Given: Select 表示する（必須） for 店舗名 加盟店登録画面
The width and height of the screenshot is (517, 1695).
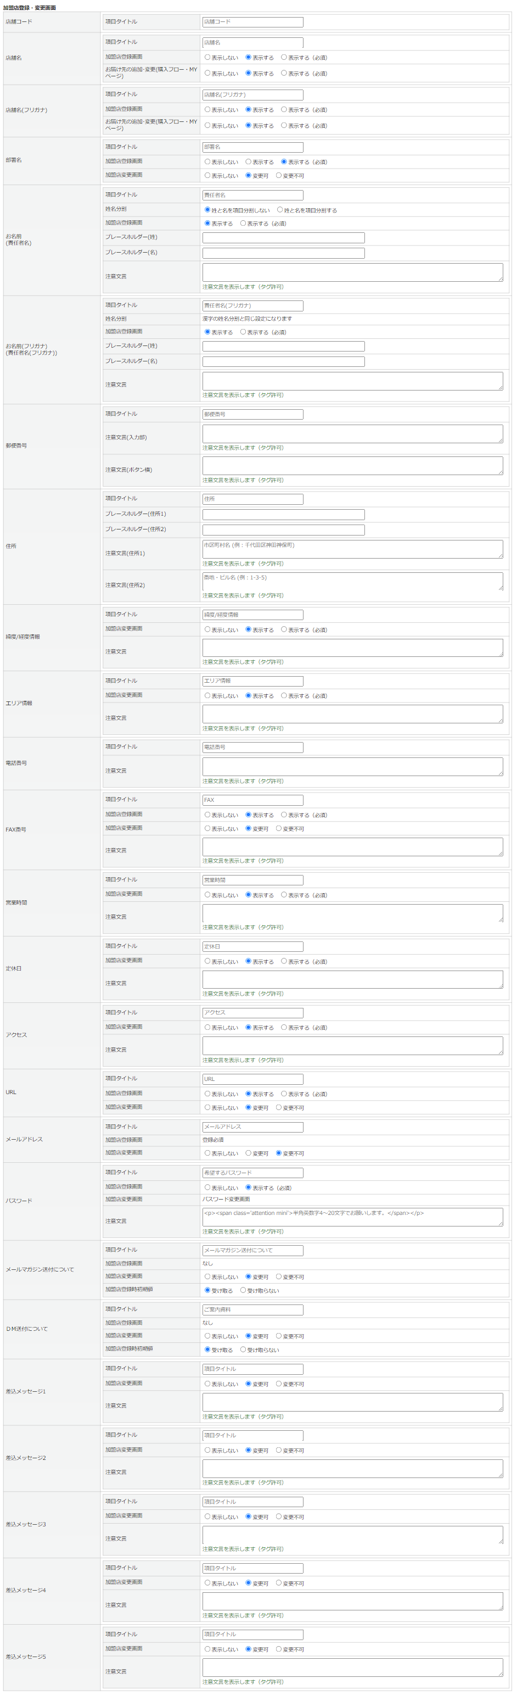Looking at the screenshot, I should 284,57.
